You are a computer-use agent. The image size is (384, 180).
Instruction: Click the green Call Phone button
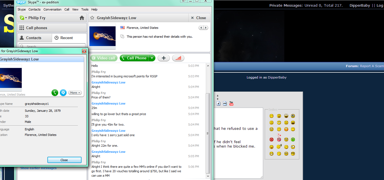[x=134, y=58]
